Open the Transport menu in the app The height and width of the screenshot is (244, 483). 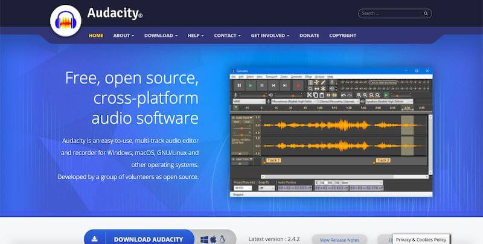[x=271, y=77]
